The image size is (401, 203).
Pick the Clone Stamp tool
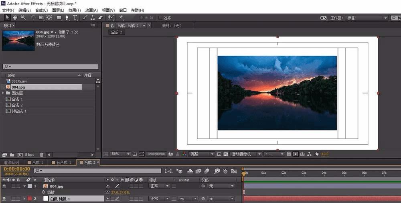(x=93, y=18)
